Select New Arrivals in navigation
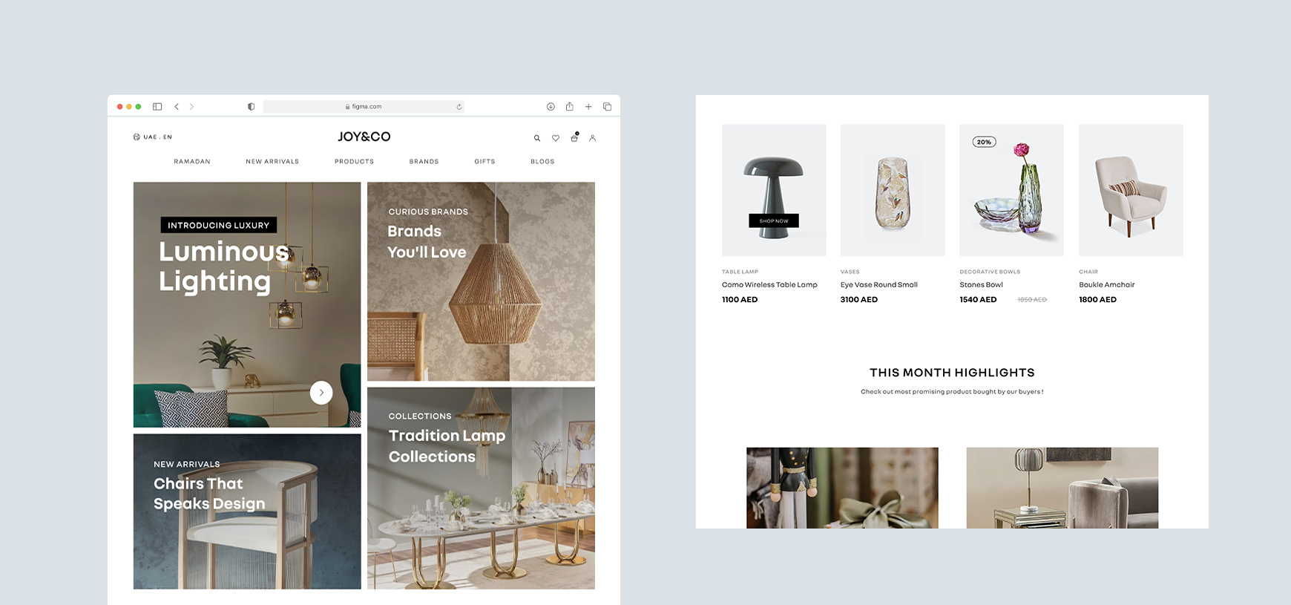1291x605 pixels. click(272, 162)
